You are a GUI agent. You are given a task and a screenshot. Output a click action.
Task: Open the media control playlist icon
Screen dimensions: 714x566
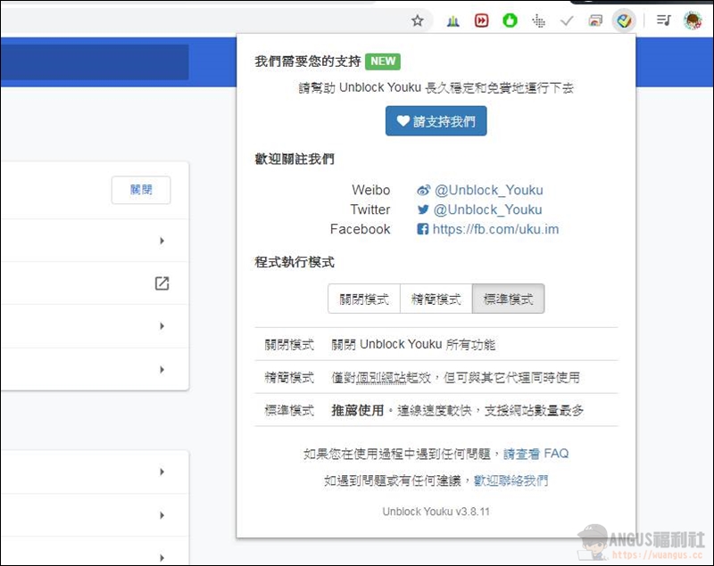coord(663,21)
